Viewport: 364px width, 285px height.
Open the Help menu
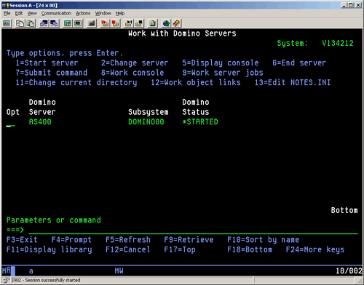(x=120, y=13)
